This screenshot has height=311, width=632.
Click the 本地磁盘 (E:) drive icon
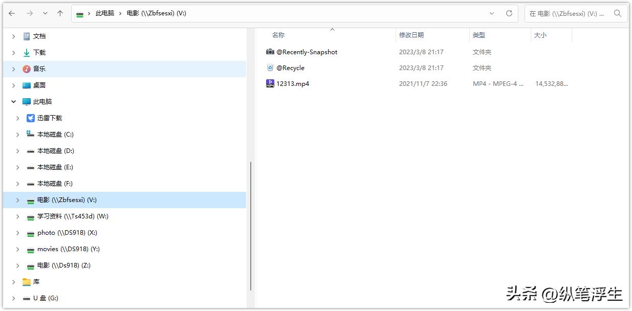click(x=31, y=168)
